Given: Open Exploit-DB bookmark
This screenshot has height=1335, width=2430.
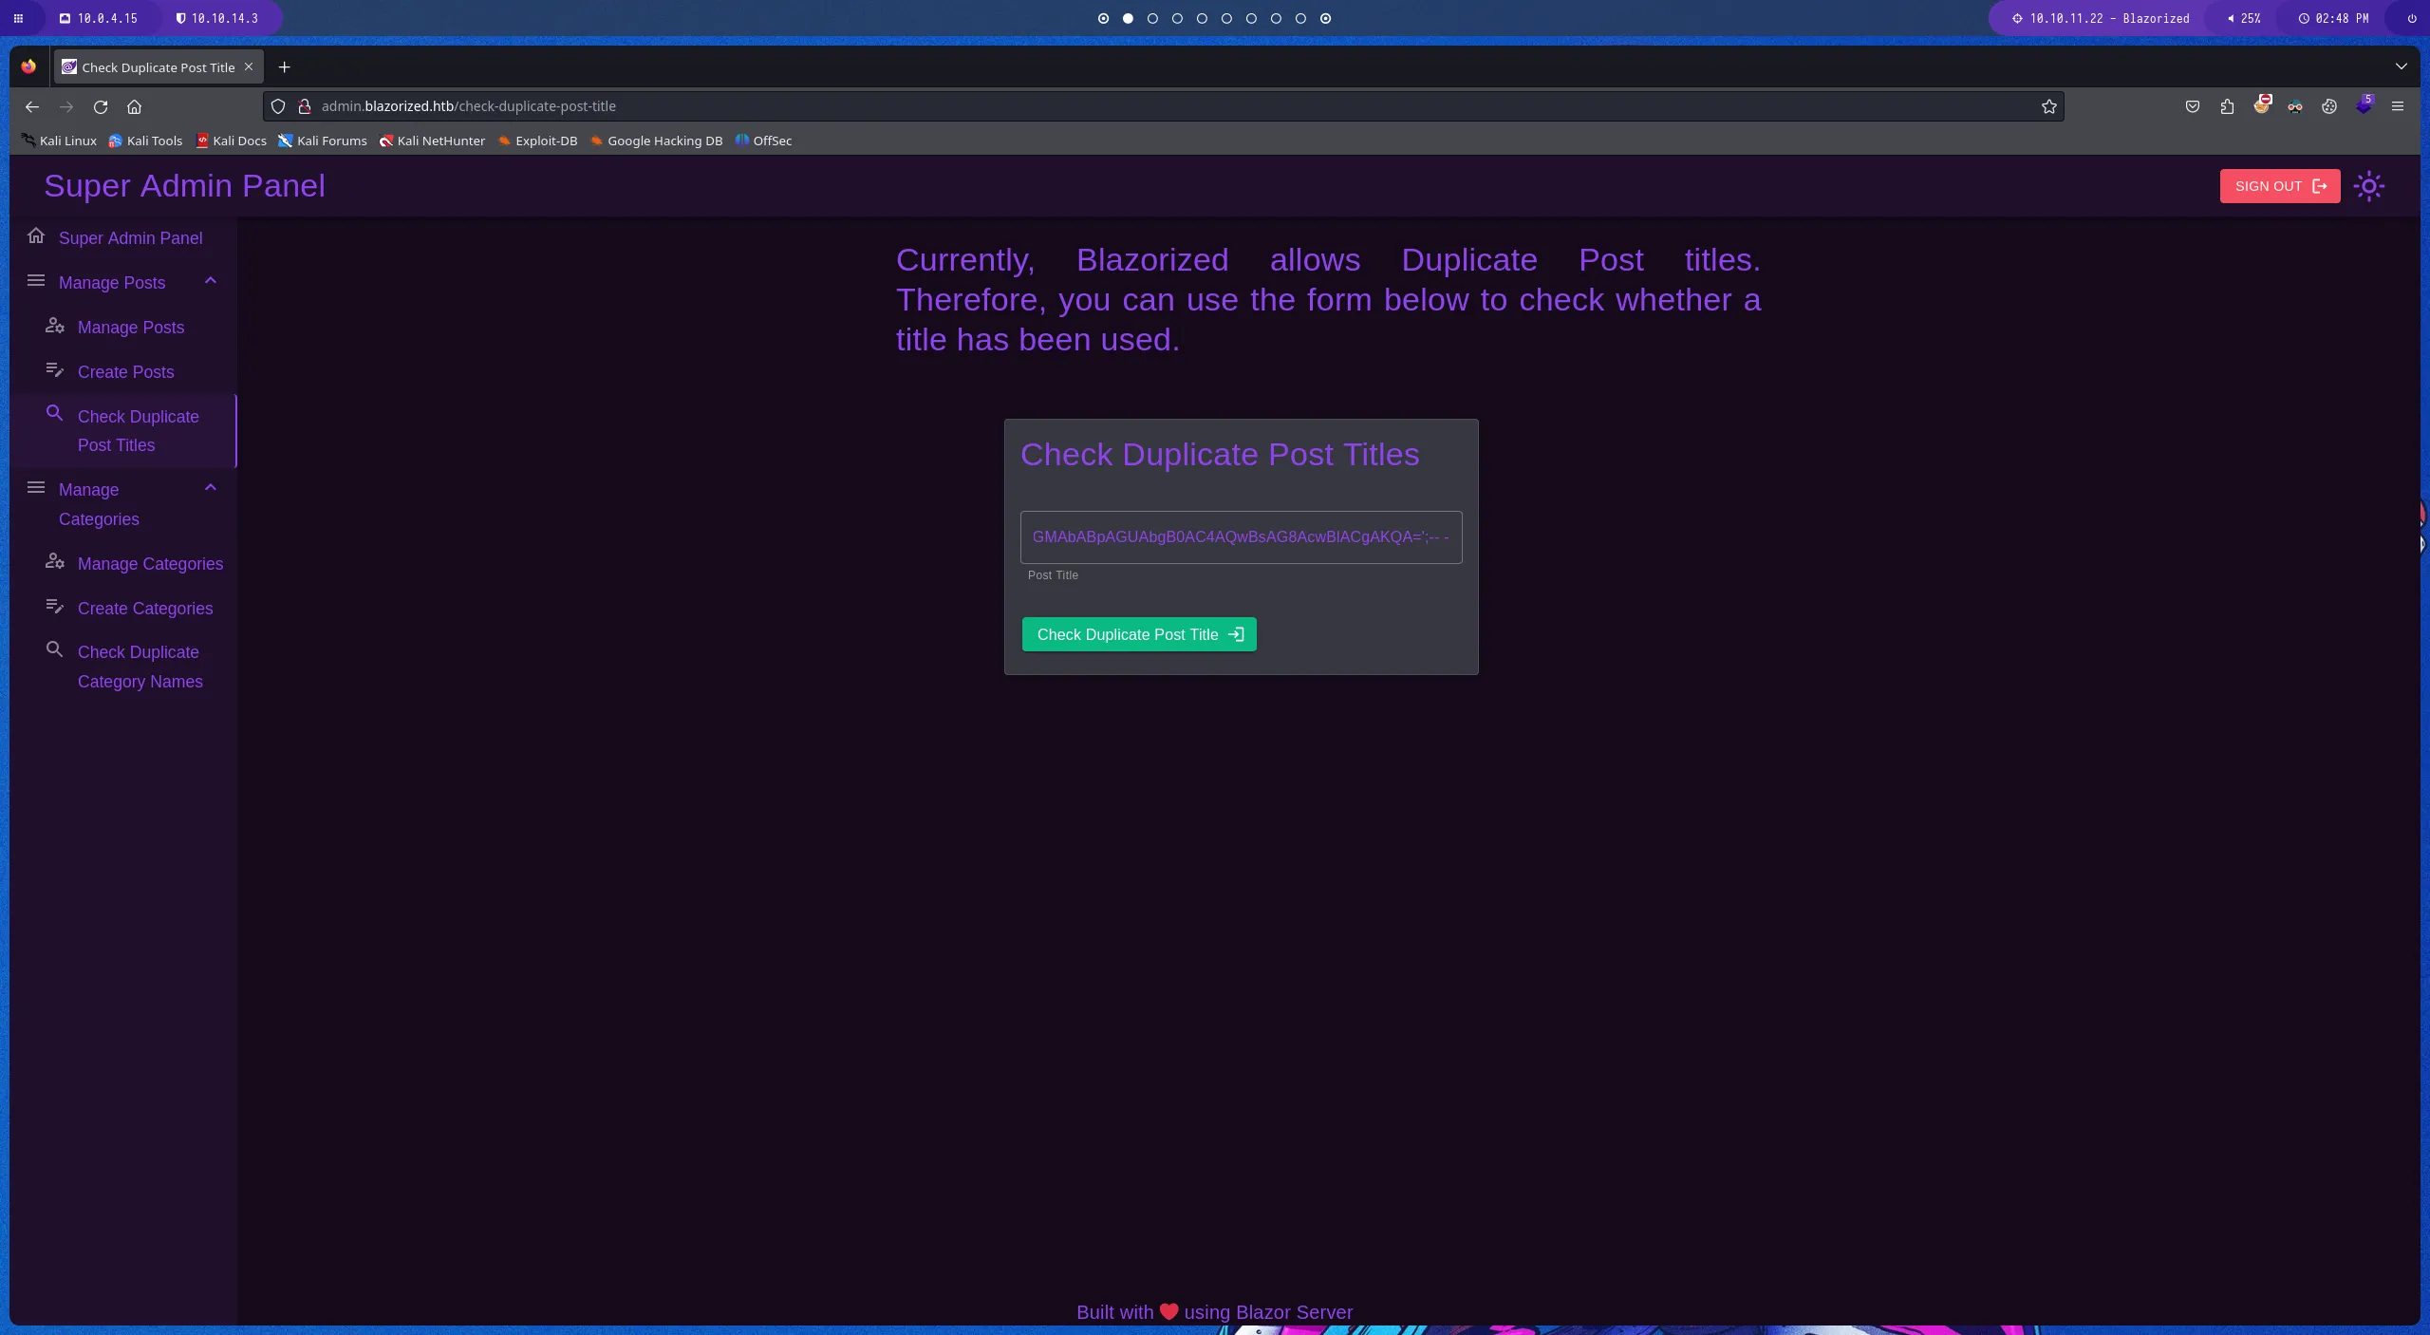Looking at the screenshot, I should pyautogui.click(x=537, y=141).
